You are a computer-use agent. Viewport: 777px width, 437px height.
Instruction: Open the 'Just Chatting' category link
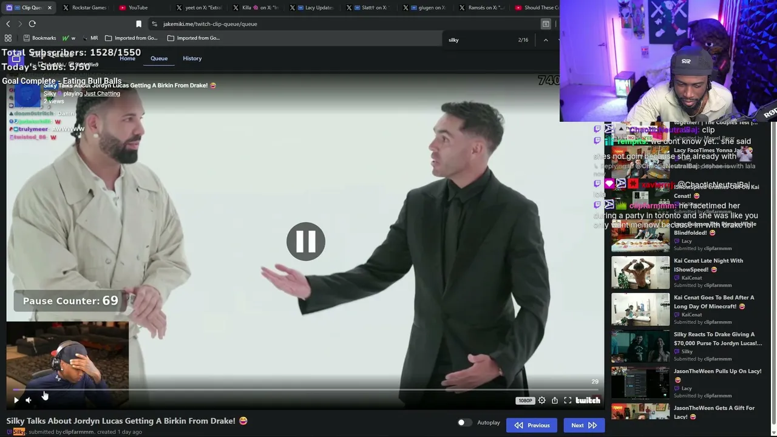point(102,93)
